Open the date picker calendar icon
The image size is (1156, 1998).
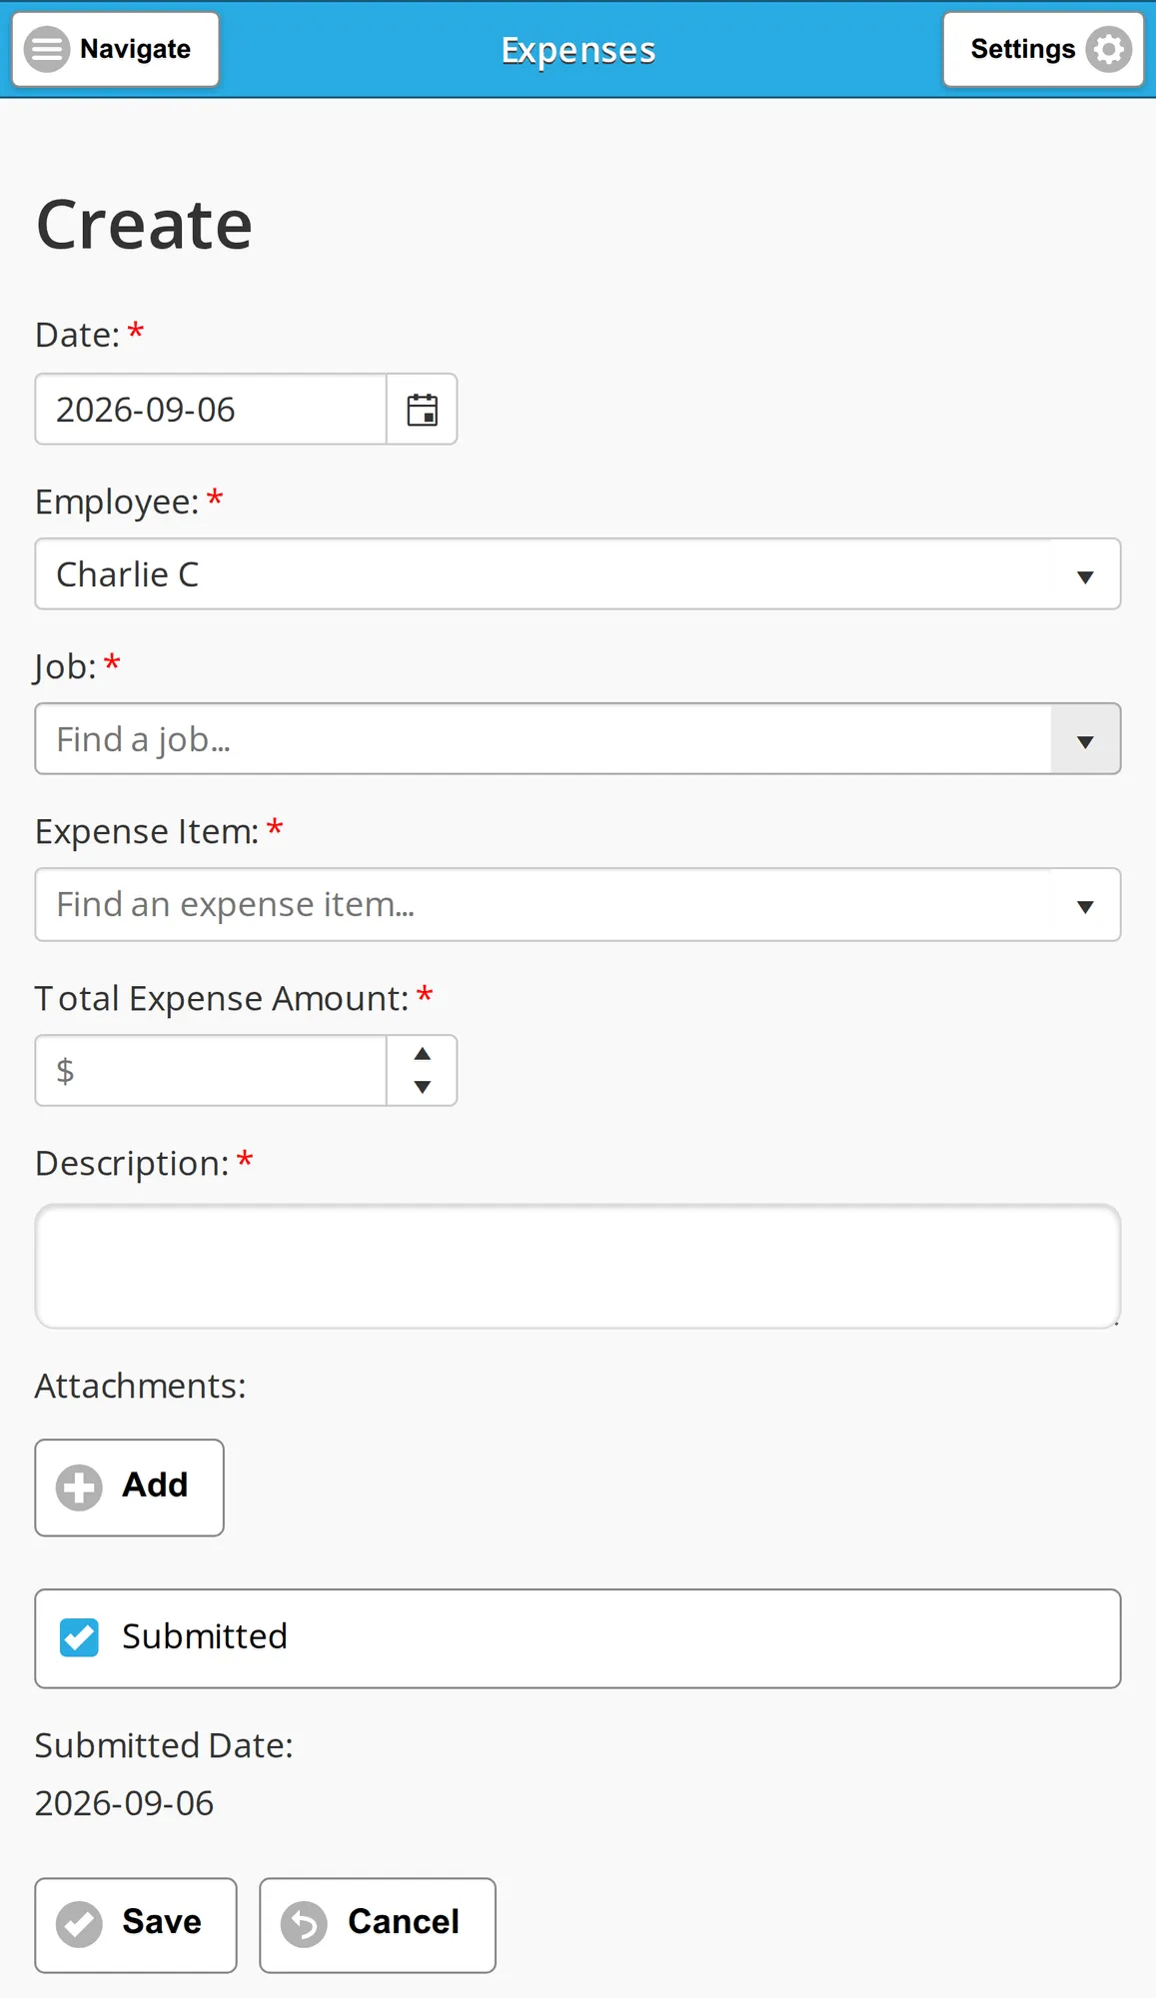click(422, 410)
